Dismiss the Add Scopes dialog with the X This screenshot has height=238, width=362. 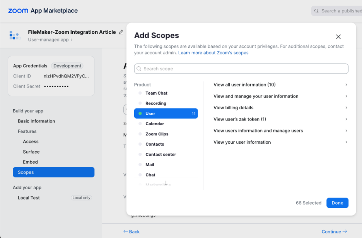coord(338,37)
